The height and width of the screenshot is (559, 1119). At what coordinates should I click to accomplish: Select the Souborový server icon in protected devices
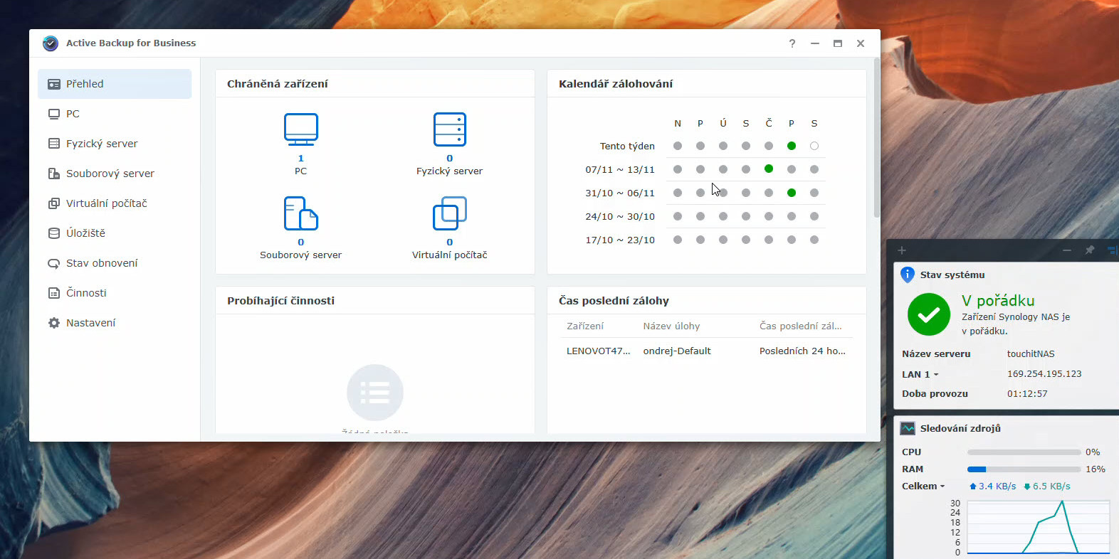click(300, 213)
